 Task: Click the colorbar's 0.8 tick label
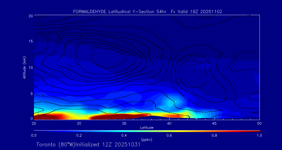pos(214,135)
